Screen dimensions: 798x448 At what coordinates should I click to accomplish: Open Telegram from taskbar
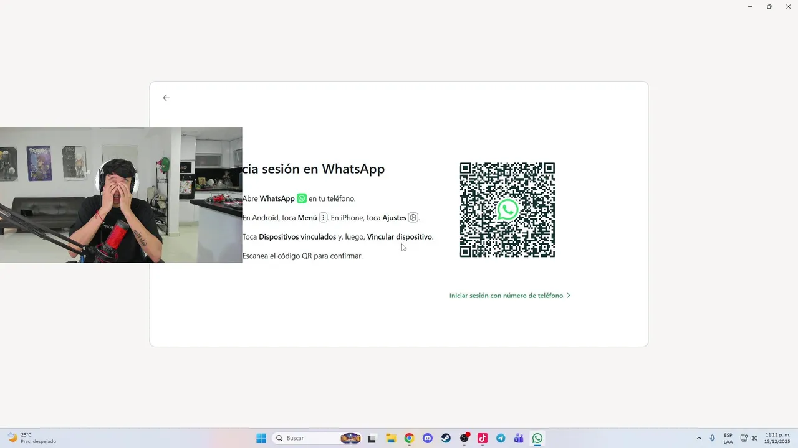tap(501, 438)
